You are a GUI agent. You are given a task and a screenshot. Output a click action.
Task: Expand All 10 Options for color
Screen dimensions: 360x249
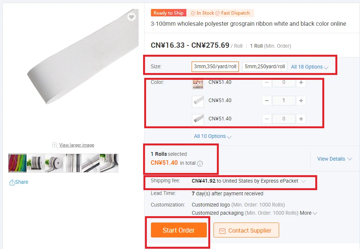tap(212, 136)
